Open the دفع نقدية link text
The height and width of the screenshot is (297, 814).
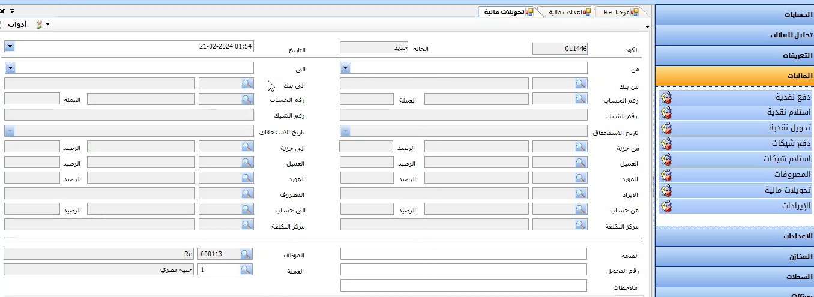coord(793,97)
